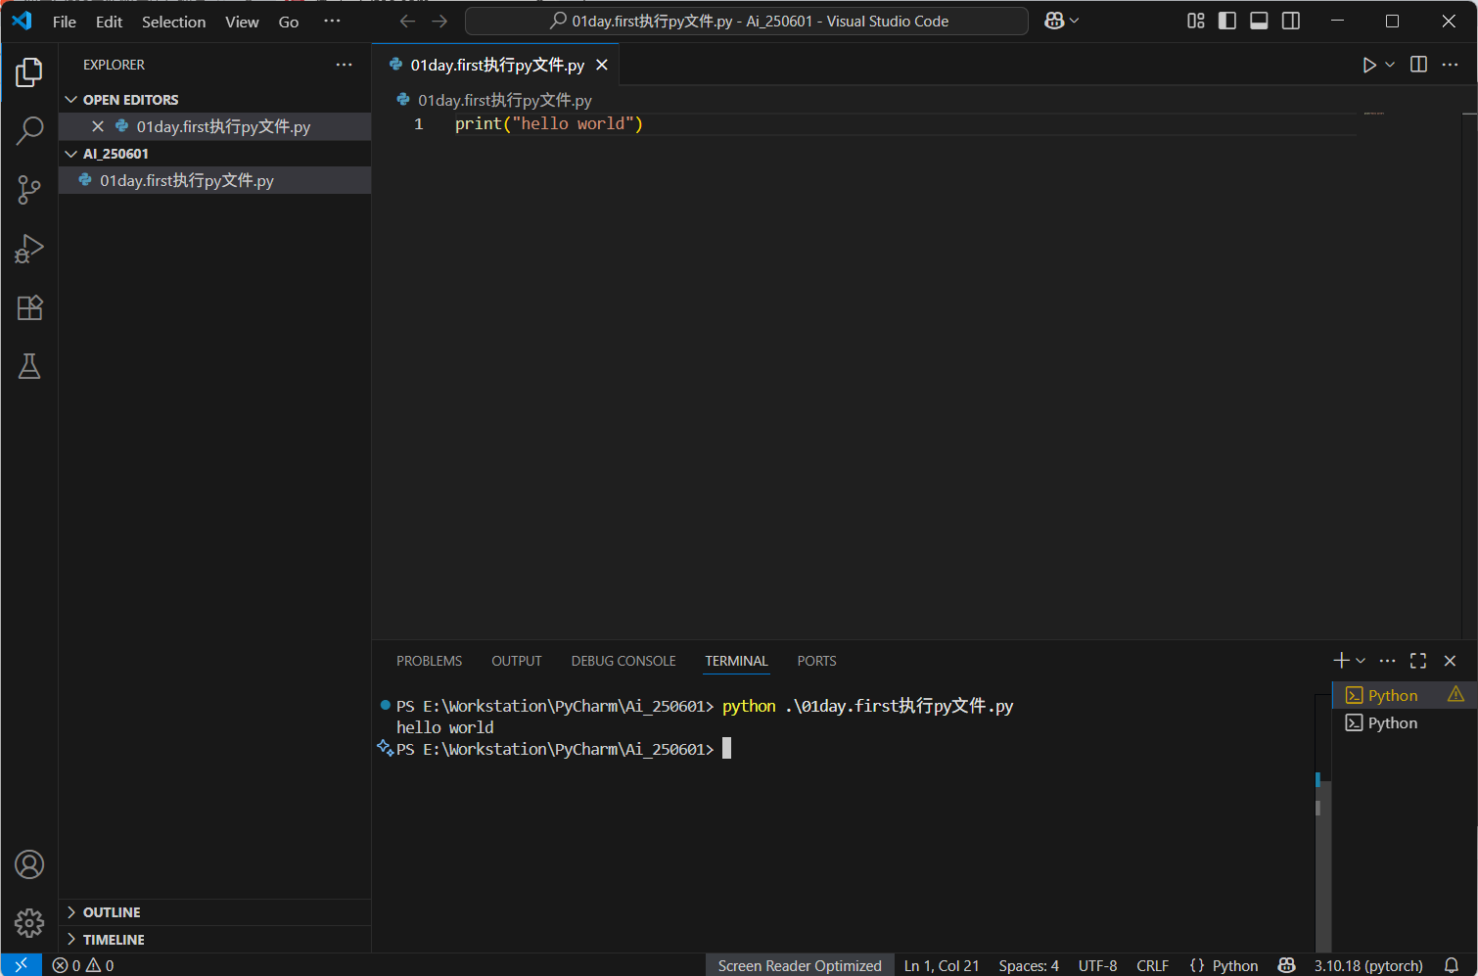This screenshot has height=976, width=1478.
Task: Select first Python terminal with warning icon
Action: pyautogui.click(x=1405, y=695)
